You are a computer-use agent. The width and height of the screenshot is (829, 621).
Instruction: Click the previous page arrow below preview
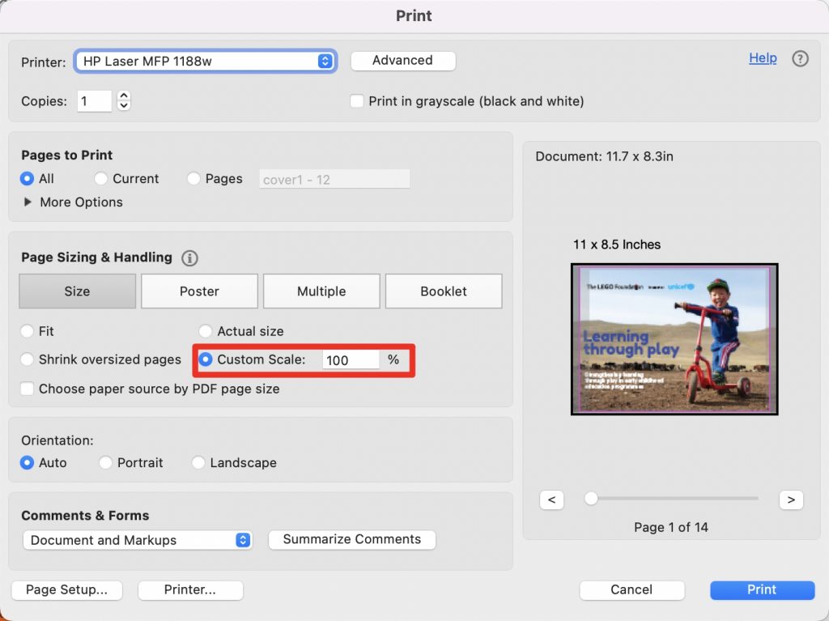pyautogui.click(x=551, y=500)
